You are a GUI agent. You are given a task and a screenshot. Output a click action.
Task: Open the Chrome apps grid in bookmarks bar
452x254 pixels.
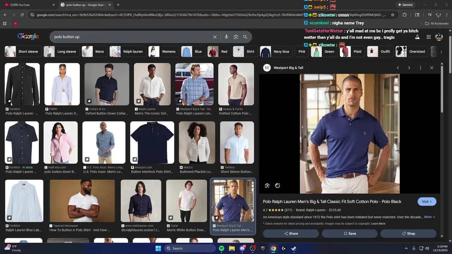pos(5,24)
